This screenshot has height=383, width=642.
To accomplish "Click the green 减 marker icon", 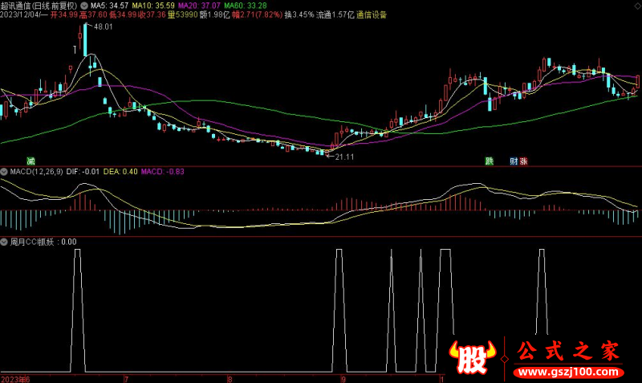I will (x=31, y=161).
